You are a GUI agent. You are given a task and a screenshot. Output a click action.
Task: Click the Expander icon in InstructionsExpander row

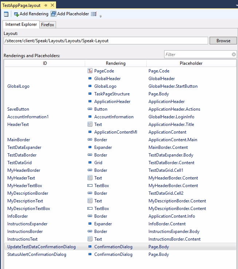[90, 224]
